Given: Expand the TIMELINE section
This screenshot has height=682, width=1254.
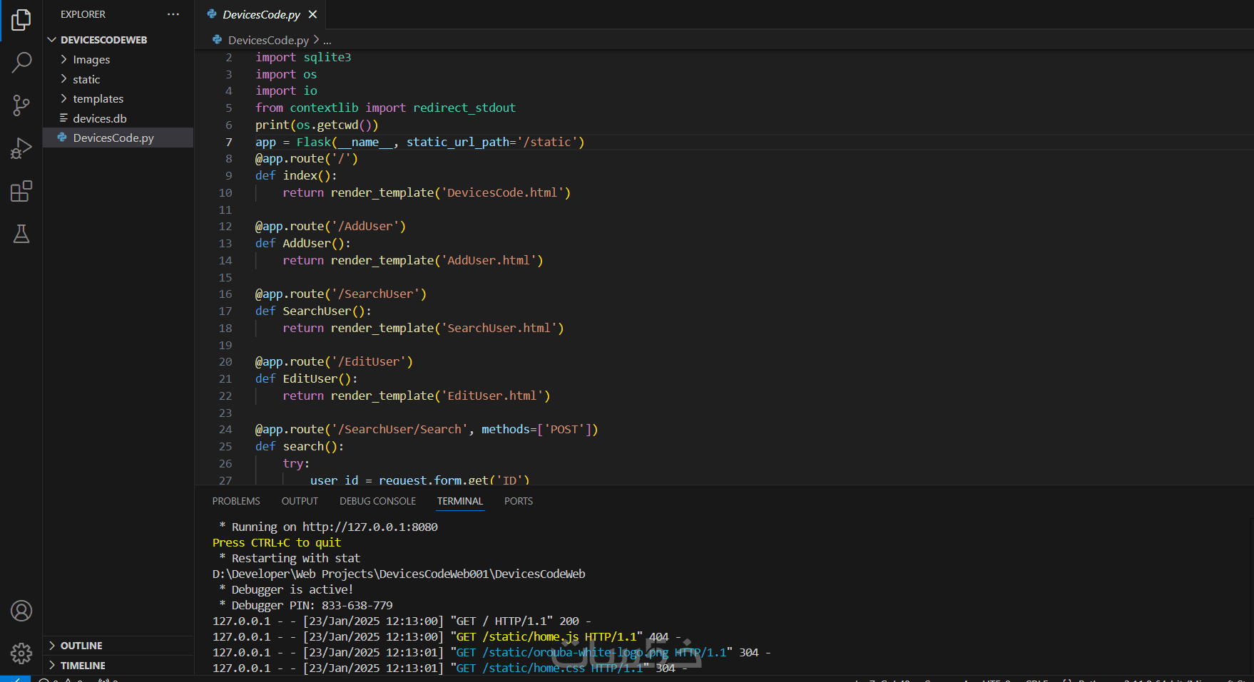Looking at the screenshot, I should [83, 666].
